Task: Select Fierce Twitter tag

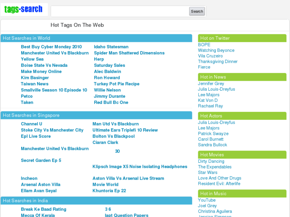Action: [x=204, y=67]
